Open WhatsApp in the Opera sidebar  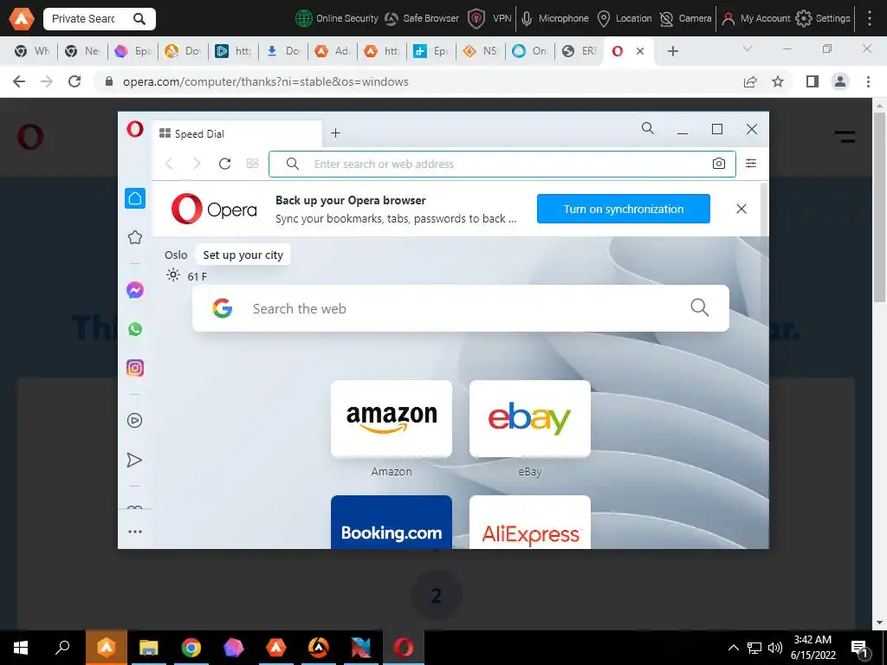(134, 329)
